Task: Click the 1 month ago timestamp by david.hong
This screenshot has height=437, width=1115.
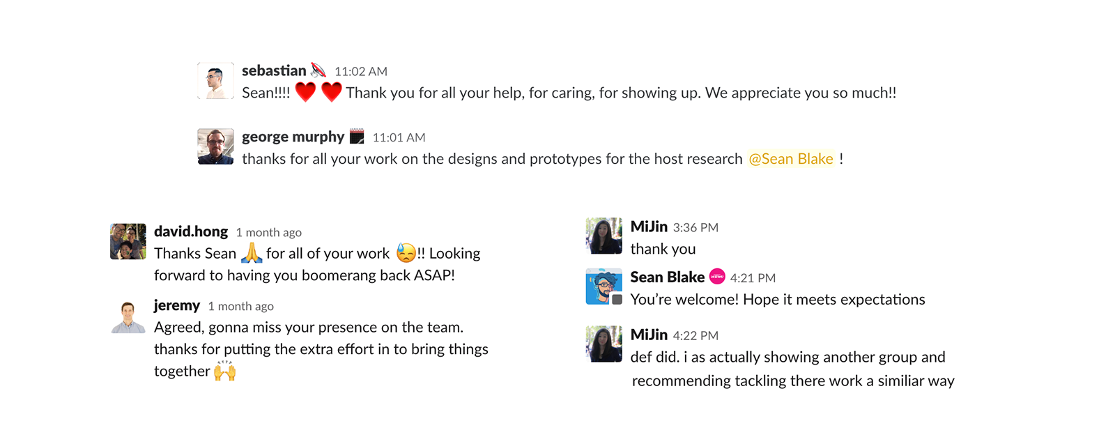Action: (268, 233)
